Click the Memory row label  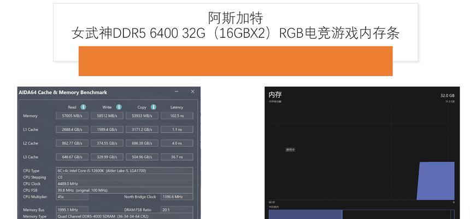30,116
